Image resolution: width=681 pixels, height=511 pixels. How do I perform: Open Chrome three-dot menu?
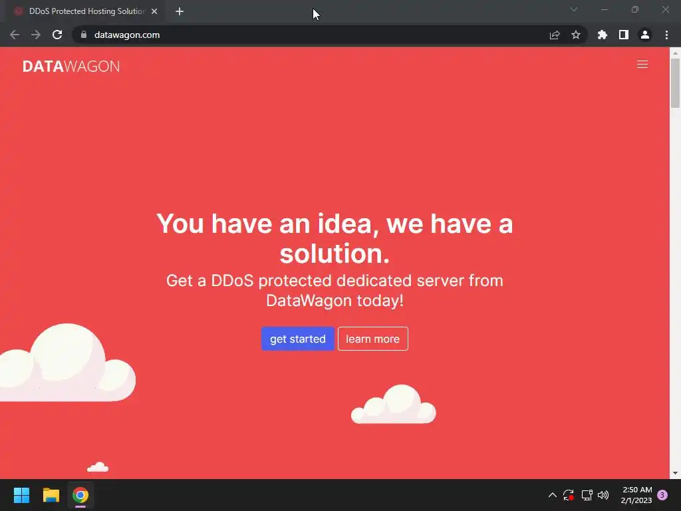coord(666,35)
